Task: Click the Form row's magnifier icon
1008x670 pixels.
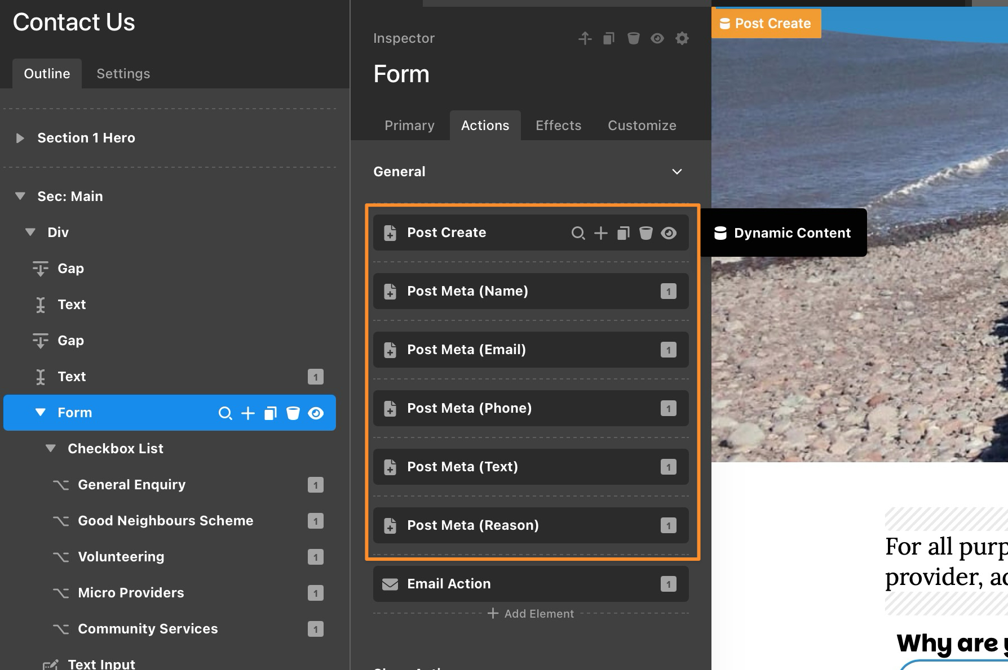Action: coord(225,413)
